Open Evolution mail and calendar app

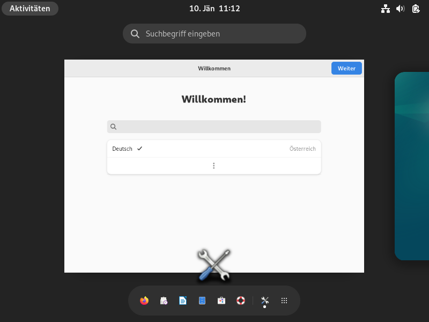click(x=164, y=301)
